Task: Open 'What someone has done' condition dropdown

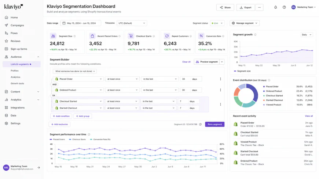Action: [x=75, y=71]
